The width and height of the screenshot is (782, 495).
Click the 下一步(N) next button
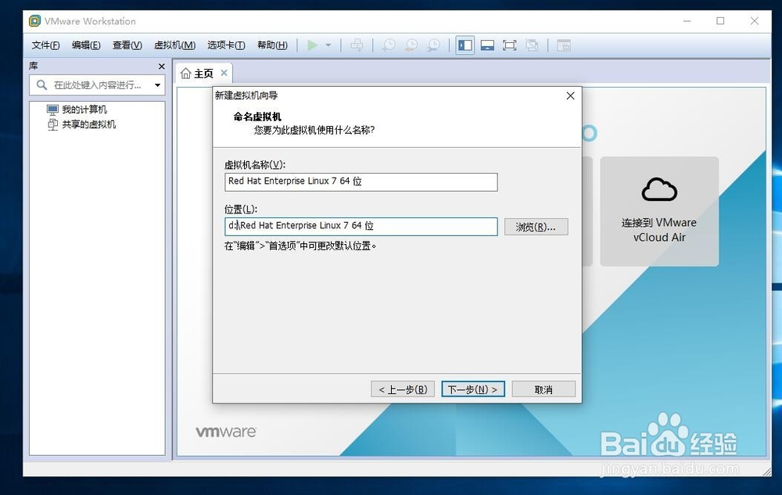[473, 389]
